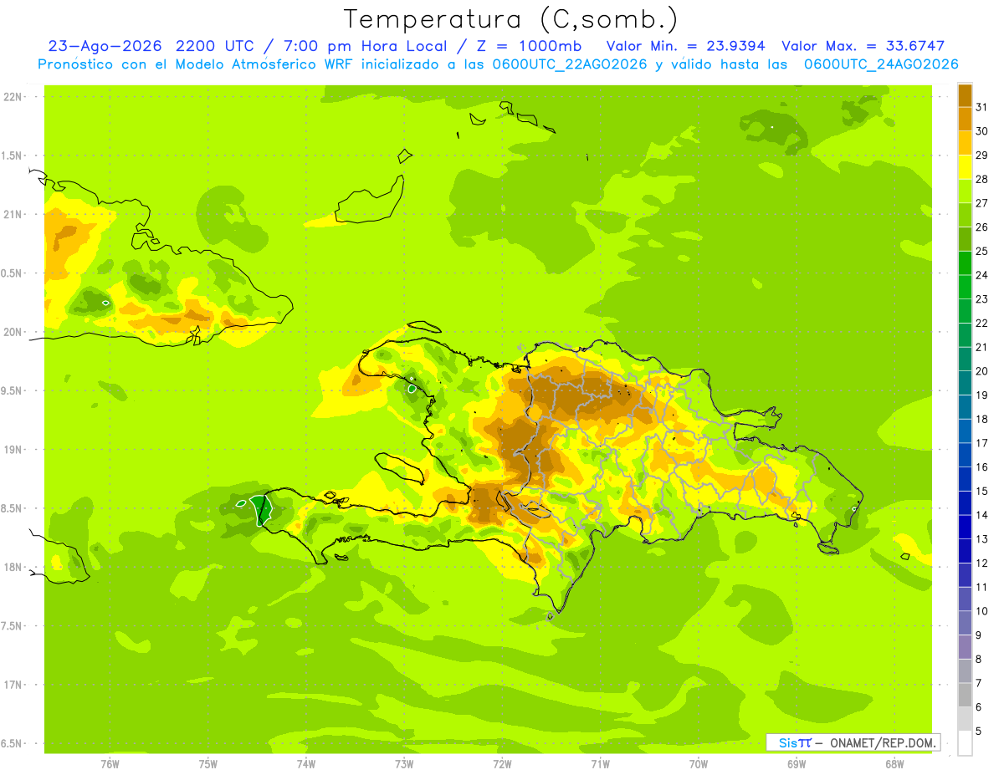
Task: Select the '0600UTC_24AGO2026' valid-until timestamp
Action: pyautogui.click(x=881, y=64)
